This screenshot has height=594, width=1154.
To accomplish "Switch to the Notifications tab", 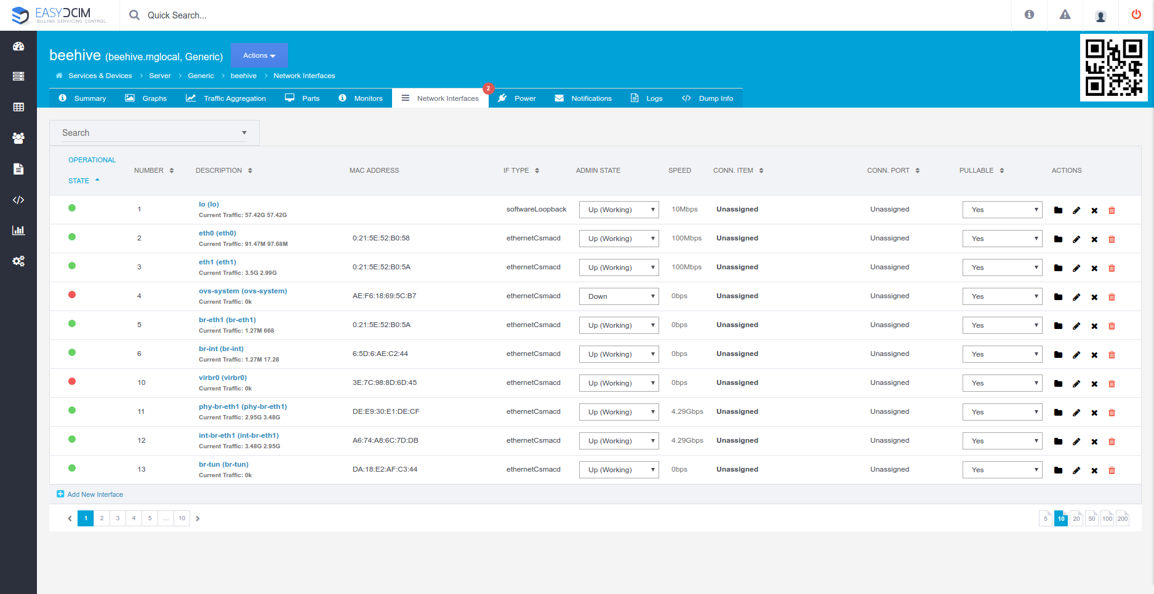I will 583,98.
